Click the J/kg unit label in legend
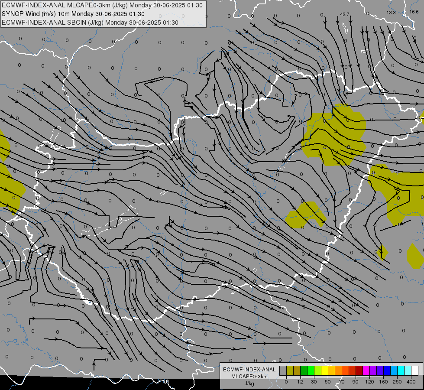The width and height of the screenshot is (424, 390). pos(249,383)
